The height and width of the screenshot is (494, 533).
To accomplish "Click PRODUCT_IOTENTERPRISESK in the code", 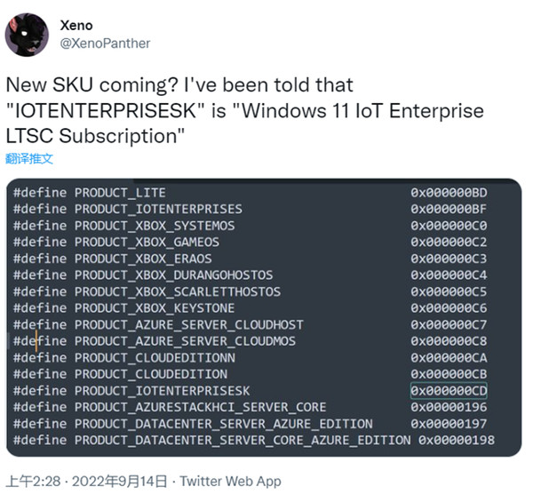I will click(162, 391).
